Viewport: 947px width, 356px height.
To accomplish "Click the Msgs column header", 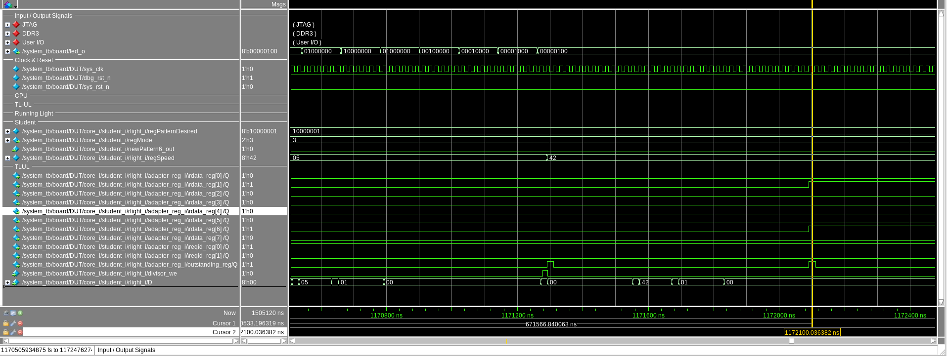I will 278,4.
